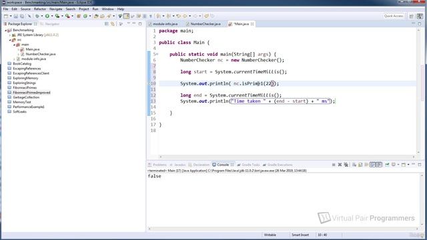Close the Main.java editor tab

(252, 24)
